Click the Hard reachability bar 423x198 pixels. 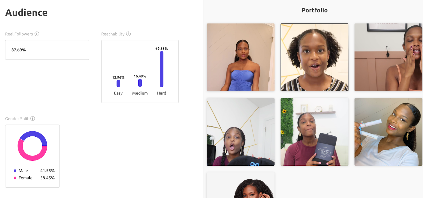click(x=162, y=69)
